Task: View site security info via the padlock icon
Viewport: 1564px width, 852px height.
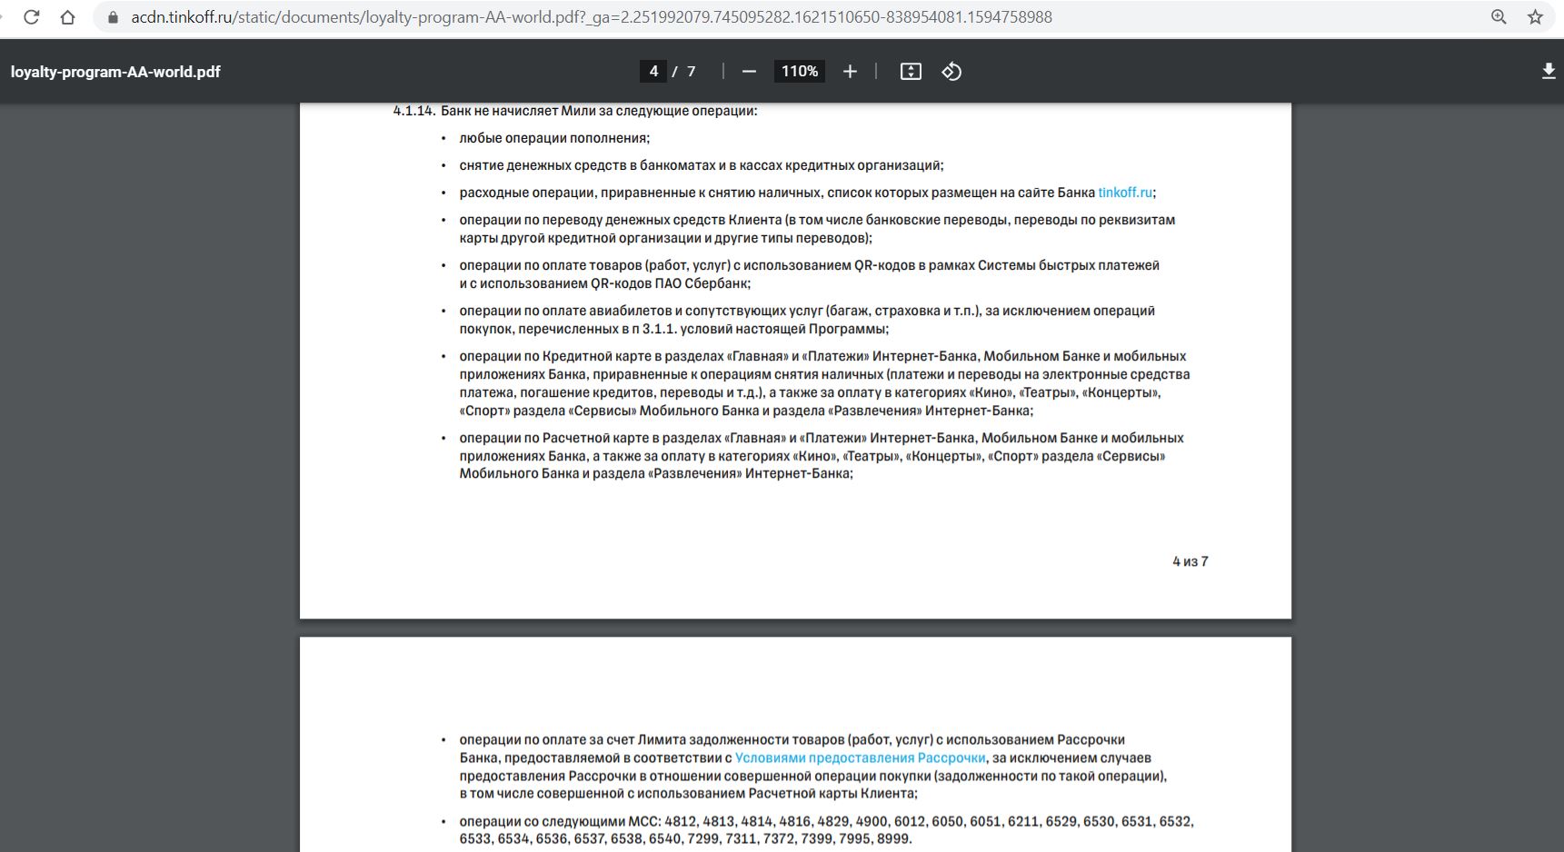Action: pyautogui.click(x=114, y=17)
